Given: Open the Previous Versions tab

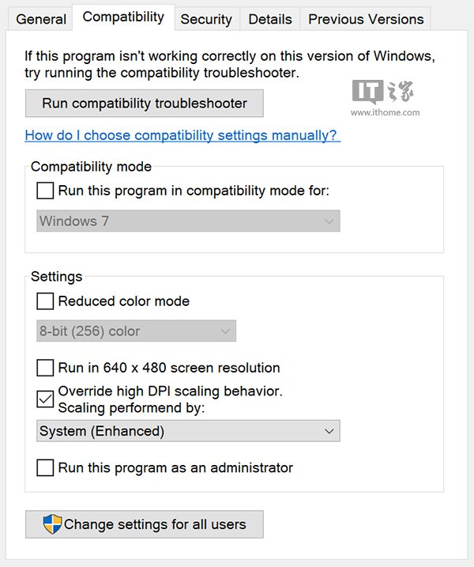Looking at the screenshot, I should tap(366, 19).
